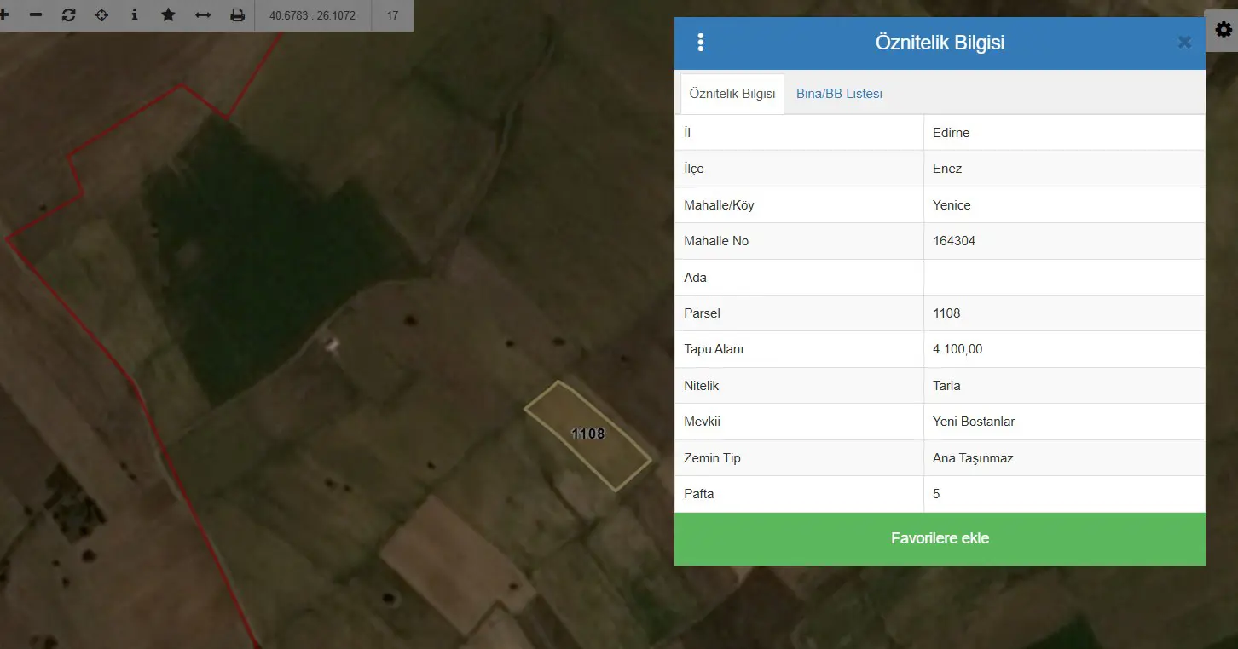This screenshot has width=1238, height=649.
Task: Click the Nitelik label
Action: 701,386
